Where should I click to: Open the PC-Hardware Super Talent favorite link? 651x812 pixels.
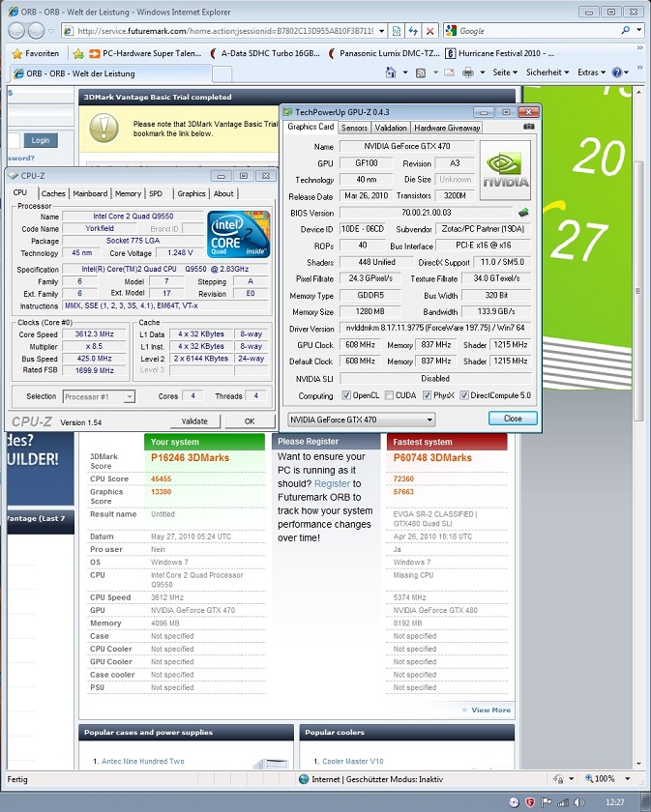tap(145, 53)
